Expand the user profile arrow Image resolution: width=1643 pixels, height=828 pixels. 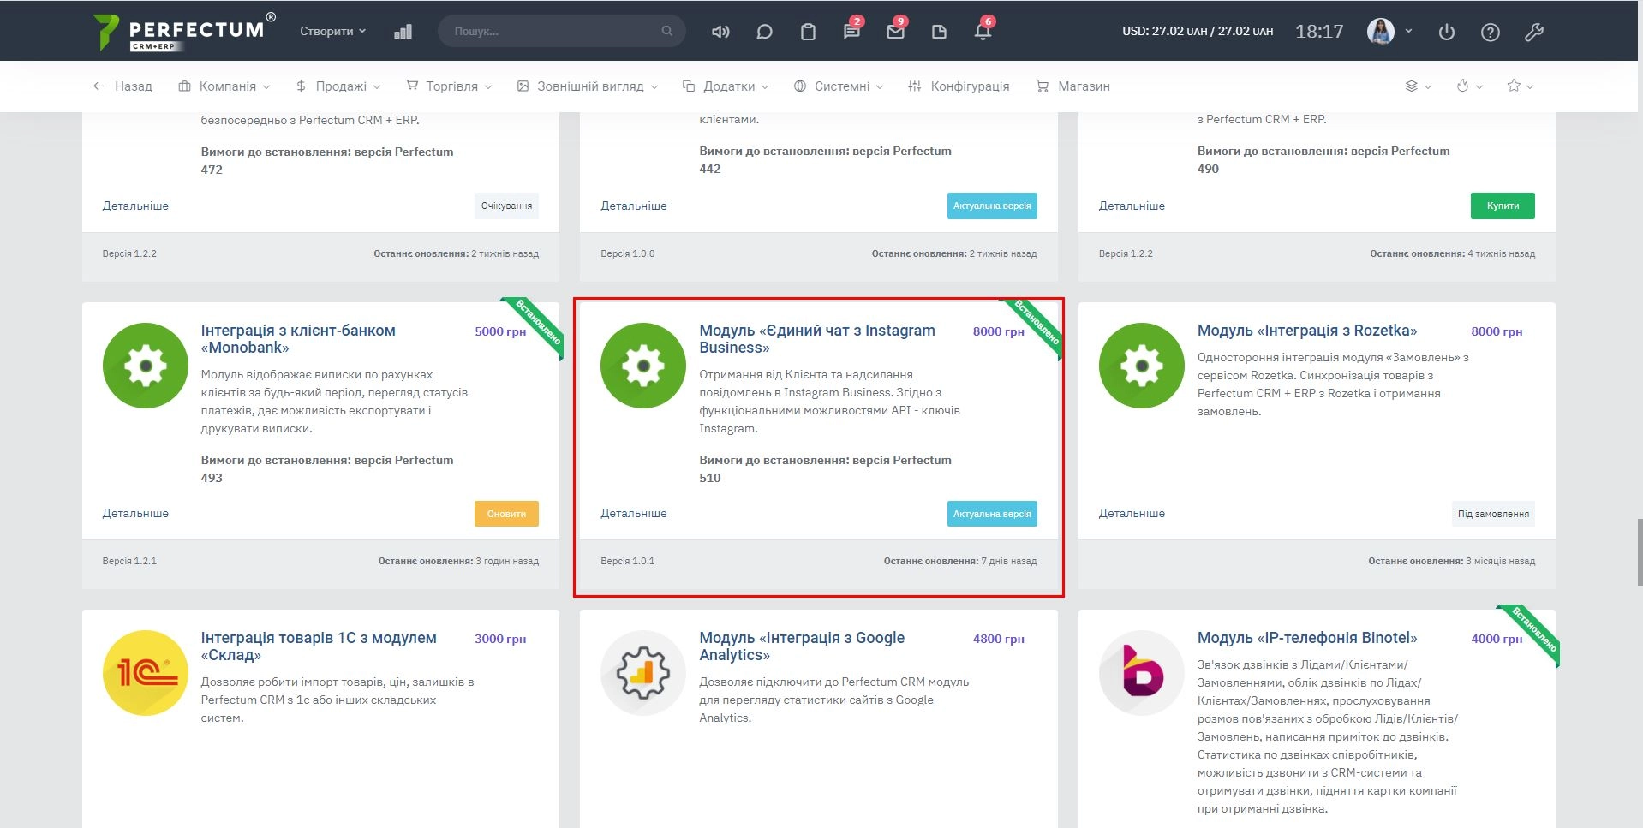pyautogui.click(x=1408, y=31)
